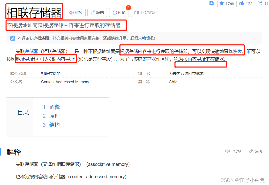Open the 快表 hyperlink
This screenshot has height=185, width=269.
point(237,51)
